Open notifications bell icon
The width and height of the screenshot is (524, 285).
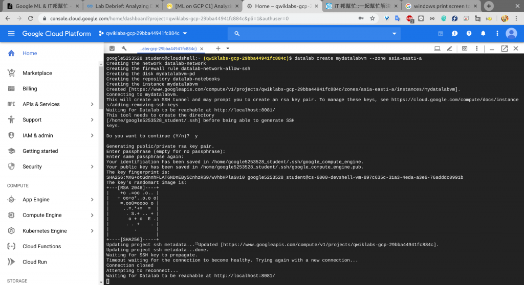(x=483, y=33)
